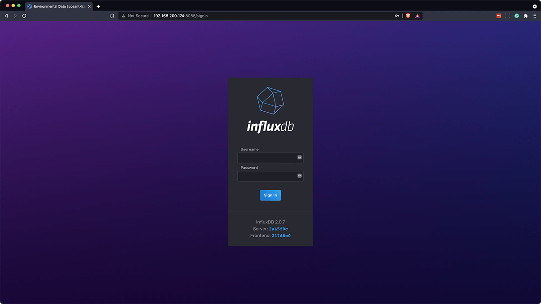The image size is (541, 304).
Task: Click the Frontend commit hash 217d8c0
Action: point(281,236)
